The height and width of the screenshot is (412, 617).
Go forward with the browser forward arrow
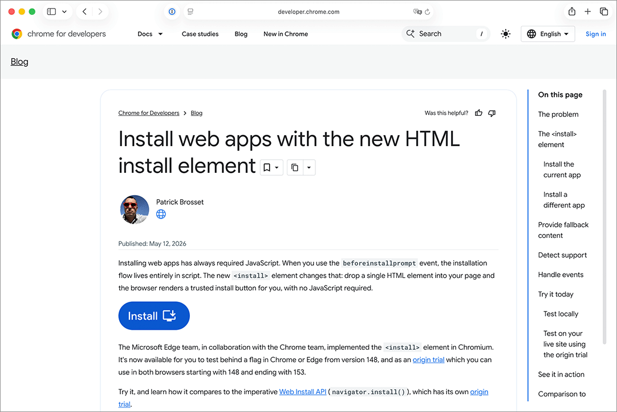click(100, 11)
